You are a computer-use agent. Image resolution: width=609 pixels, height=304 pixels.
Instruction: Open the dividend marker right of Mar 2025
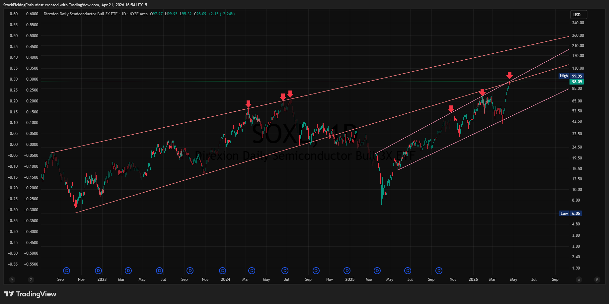click(377, 271)
